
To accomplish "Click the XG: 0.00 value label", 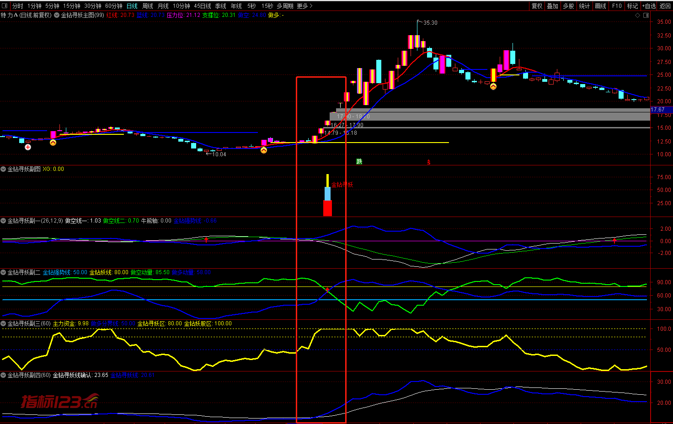I will tap(53, 169).
